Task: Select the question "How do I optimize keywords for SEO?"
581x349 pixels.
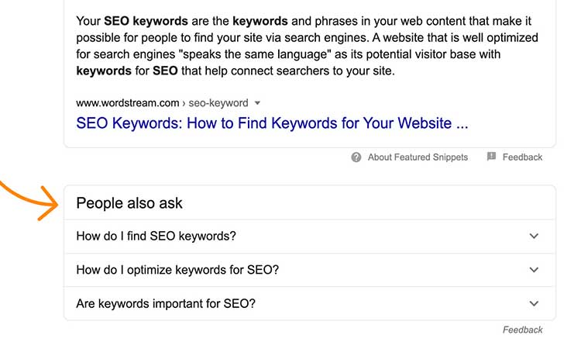Action: coord(177,270)
